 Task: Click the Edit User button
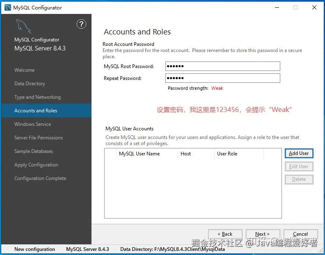tap(299, 166)
